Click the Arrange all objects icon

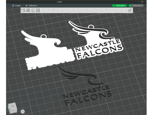pos(38,10)
